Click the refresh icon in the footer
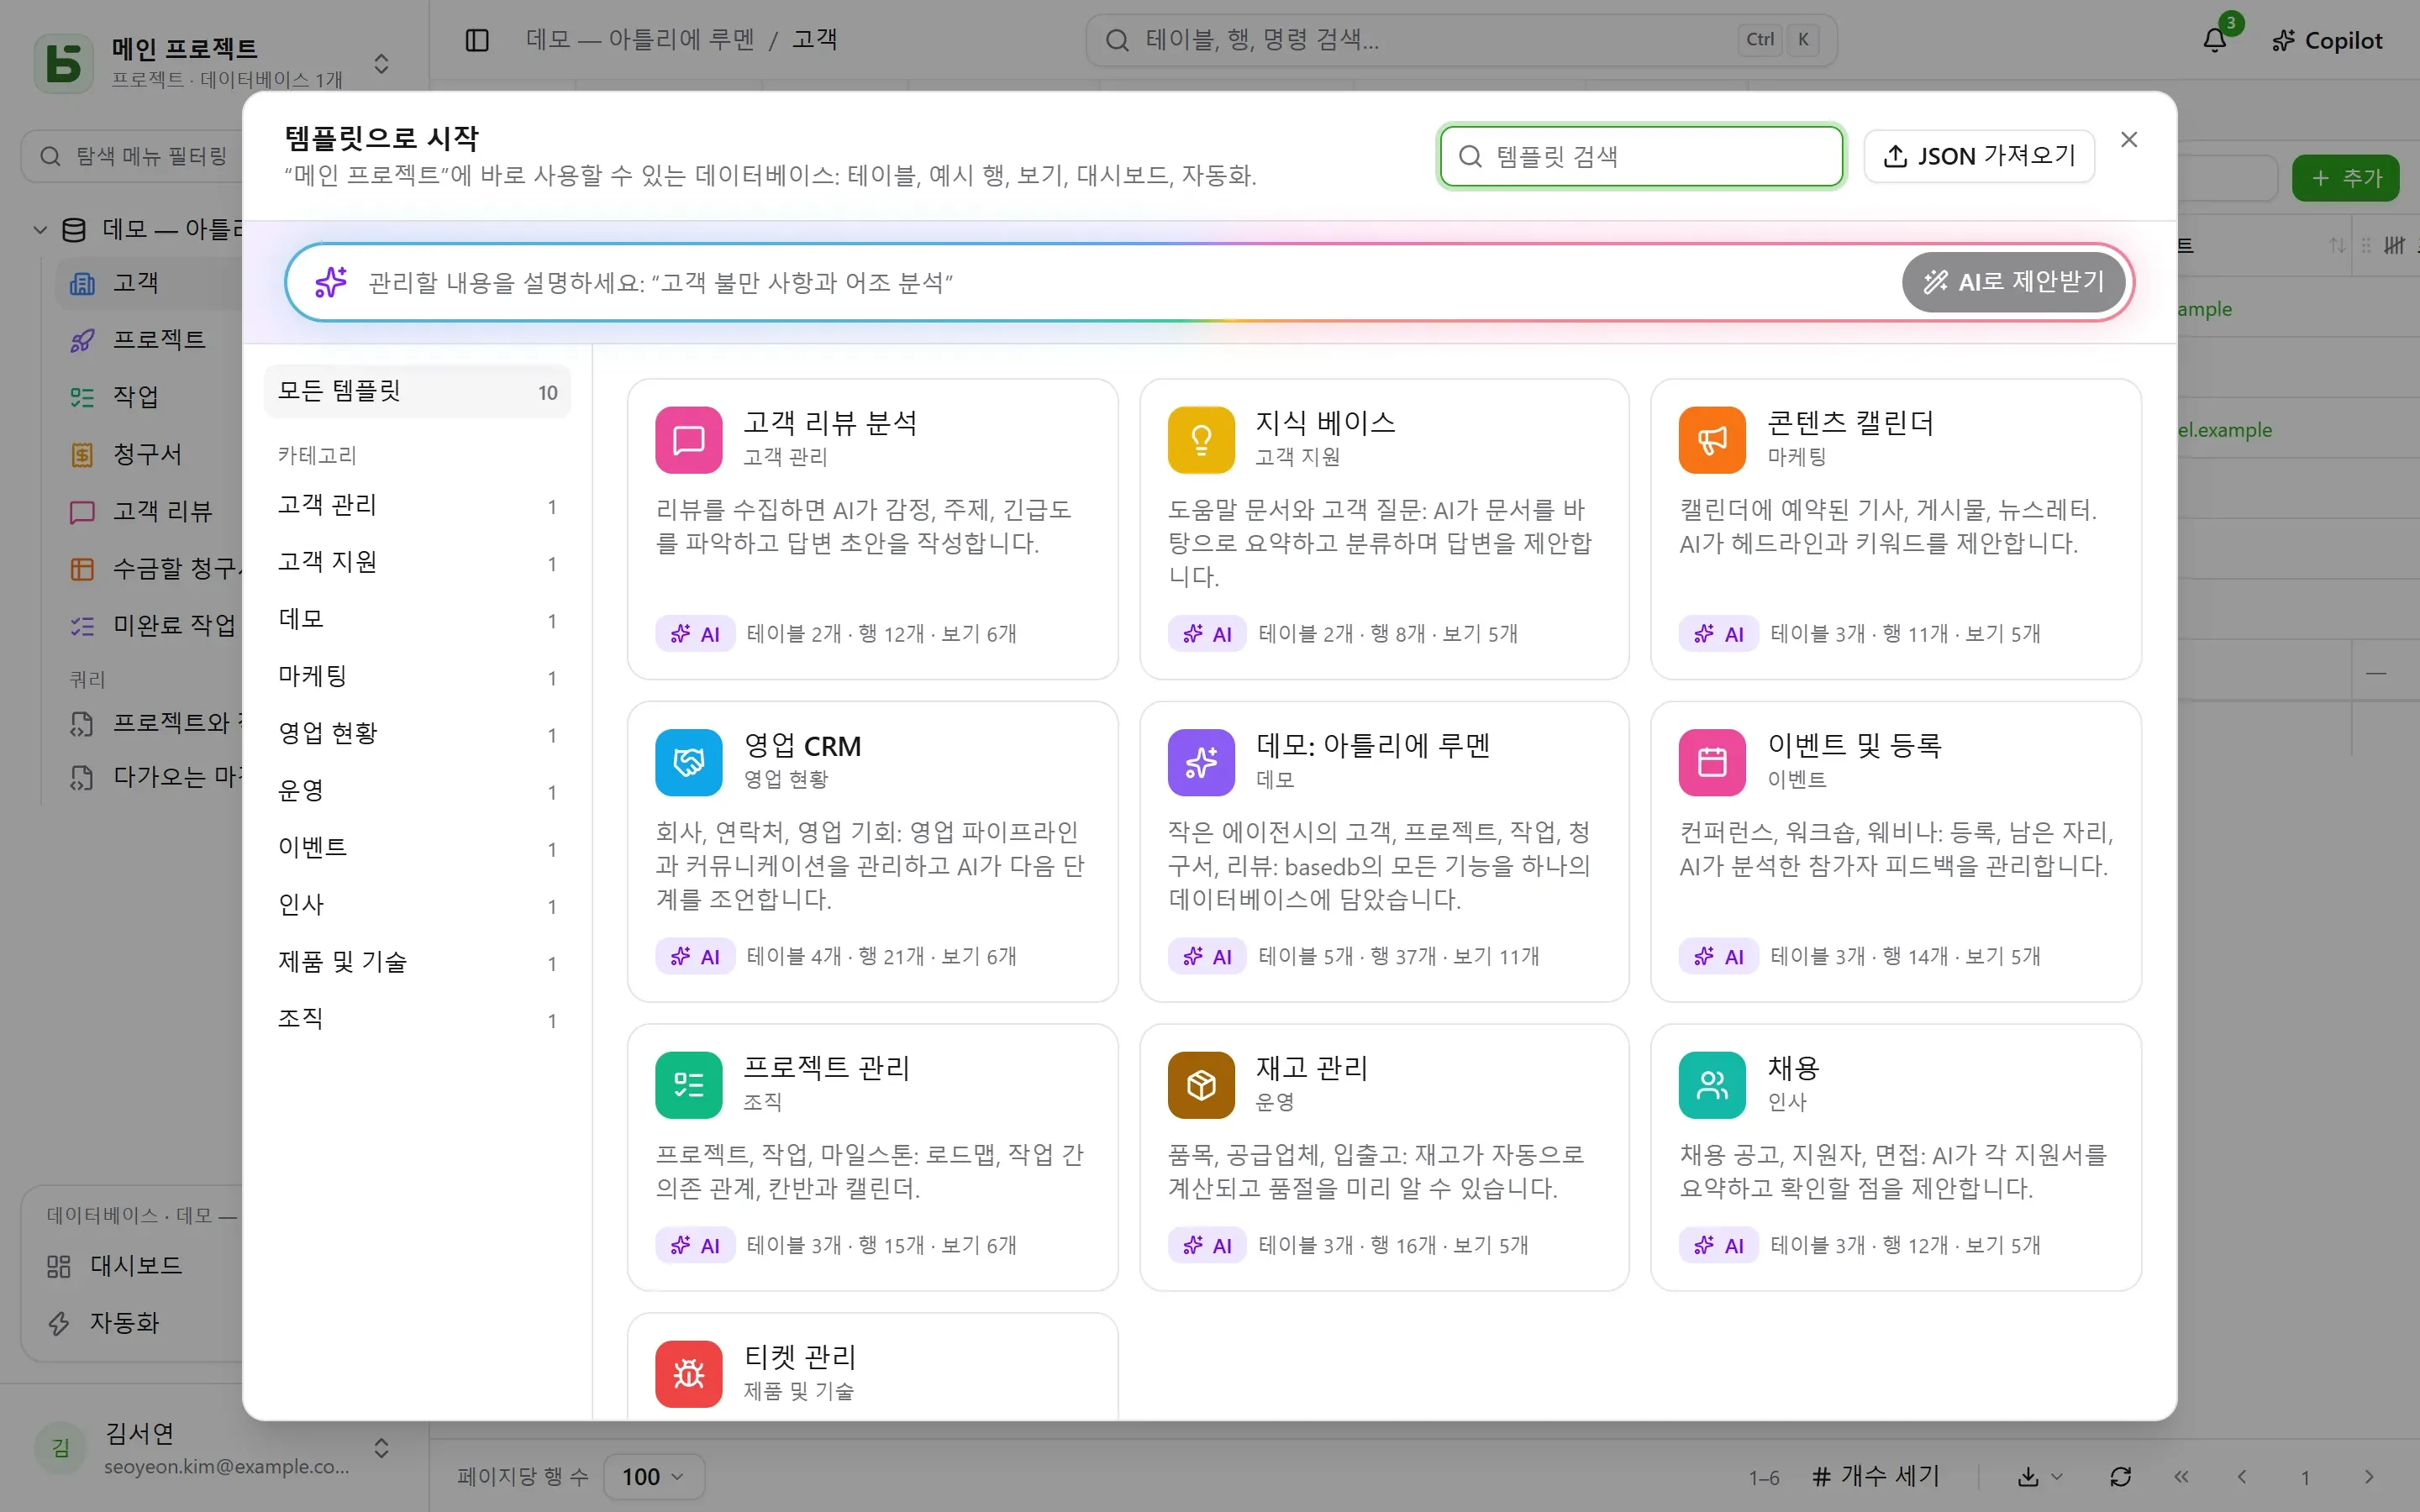2420x1512 pixels. (x=2120, y=1477)
